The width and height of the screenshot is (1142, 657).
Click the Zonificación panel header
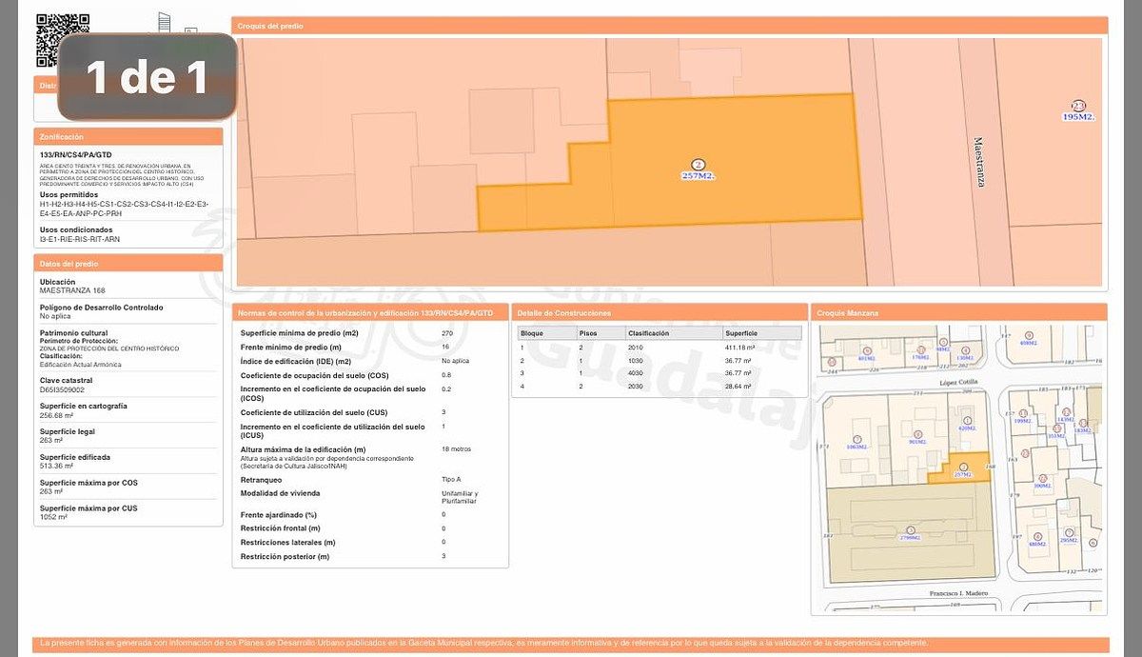coord(128,137)
